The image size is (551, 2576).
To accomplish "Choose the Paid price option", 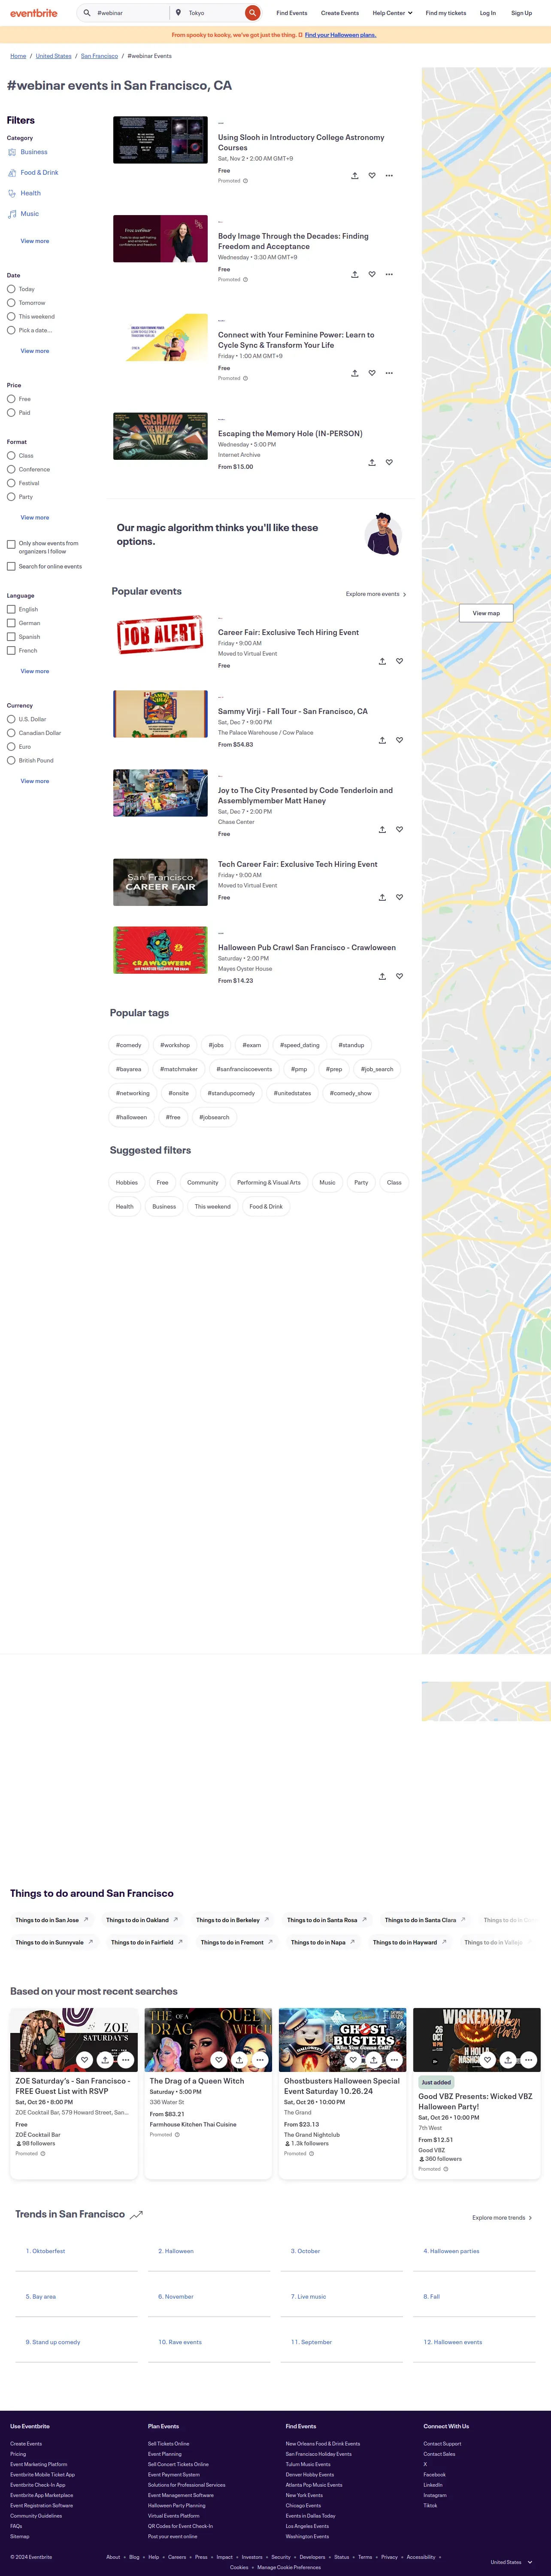I will coord(11,412).
